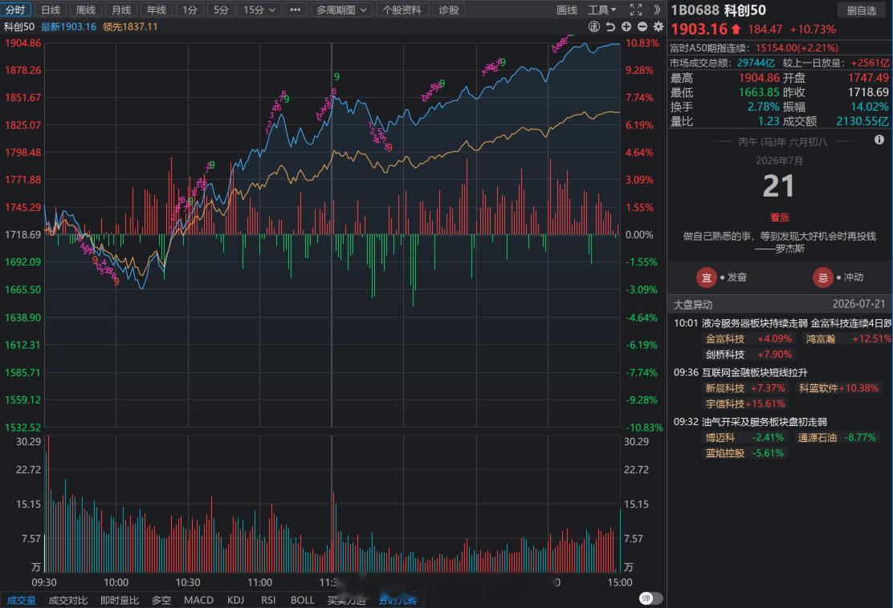Viewport: 893px width, 608px height.
Task: Click the 最新1903.16 label above chart
Action: (x=68, y=26)
